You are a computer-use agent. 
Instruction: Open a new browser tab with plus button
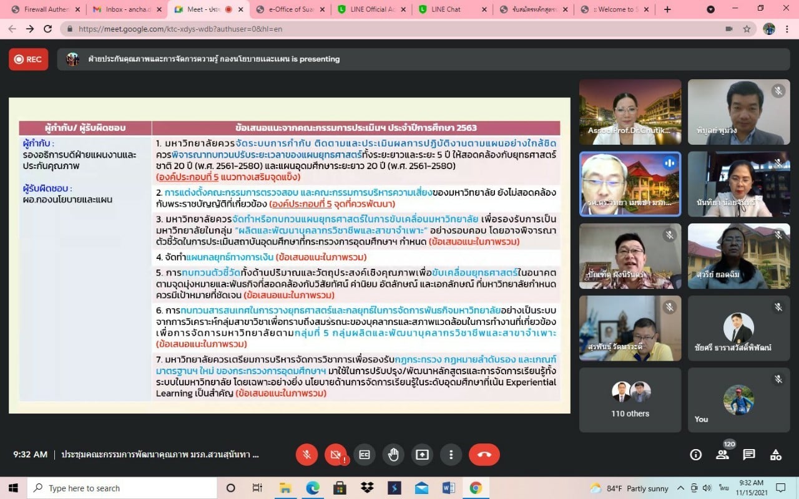point(667,9)
